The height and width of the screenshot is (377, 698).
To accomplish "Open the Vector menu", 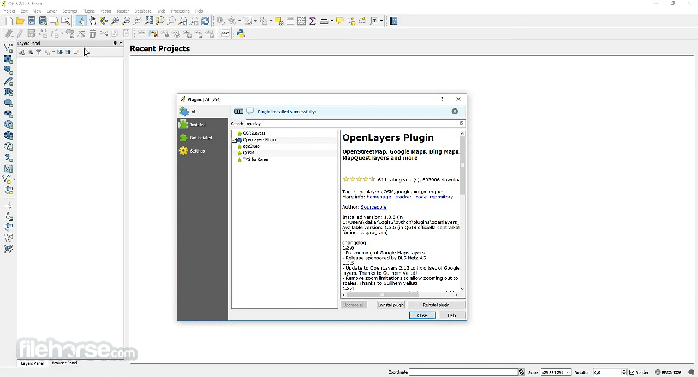I will point(106,11).
